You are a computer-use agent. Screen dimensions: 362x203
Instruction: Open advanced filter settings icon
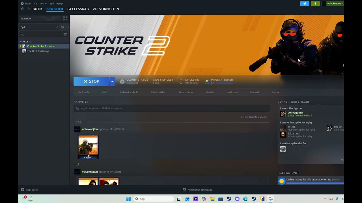(65, 34)
